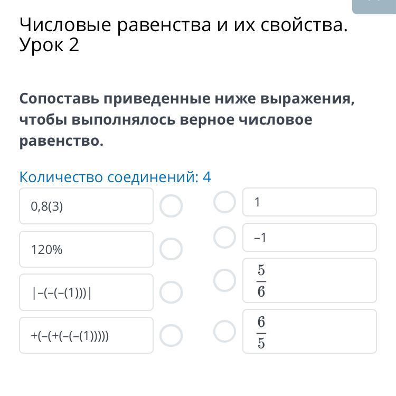Select the connector circle beside 120%
Image resolution: width=396 pixels, height=396 pixels.
[171, 249]
